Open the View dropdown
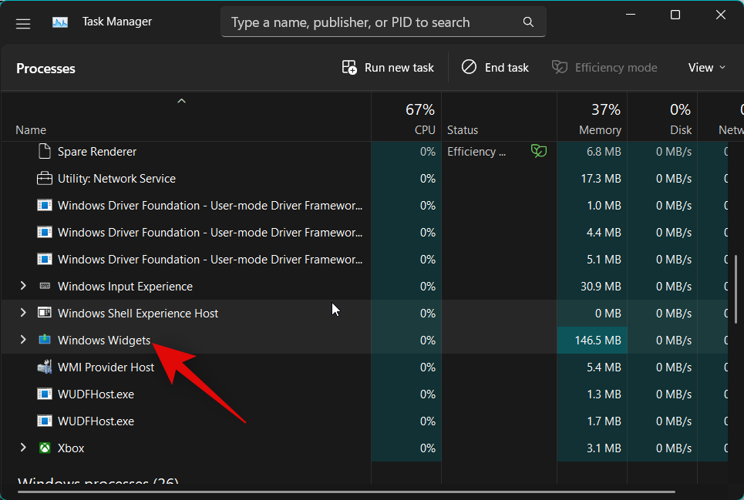744x500 pixels. tap(705, 67)
